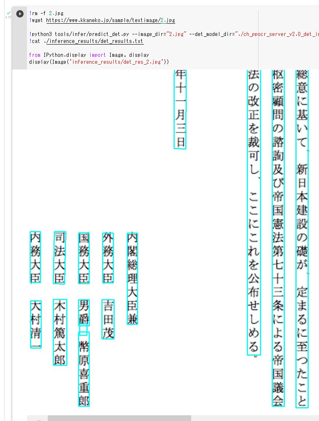Click detected text box 吉田茂
319x421 pixels.
point(108,319)
